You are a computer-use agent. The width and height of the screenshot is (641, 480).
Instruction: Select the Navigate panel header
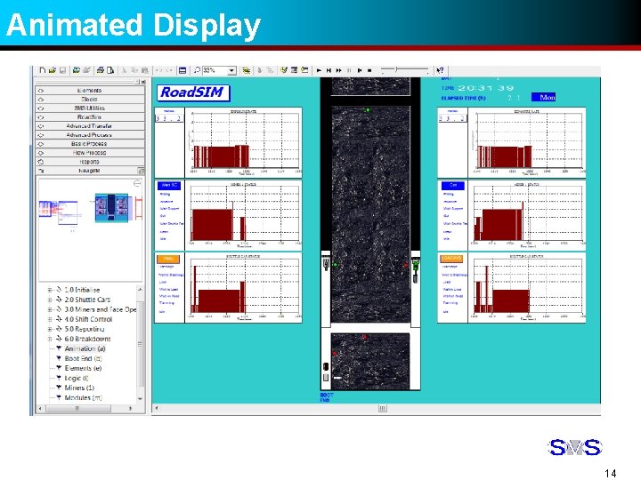point(90,171)
